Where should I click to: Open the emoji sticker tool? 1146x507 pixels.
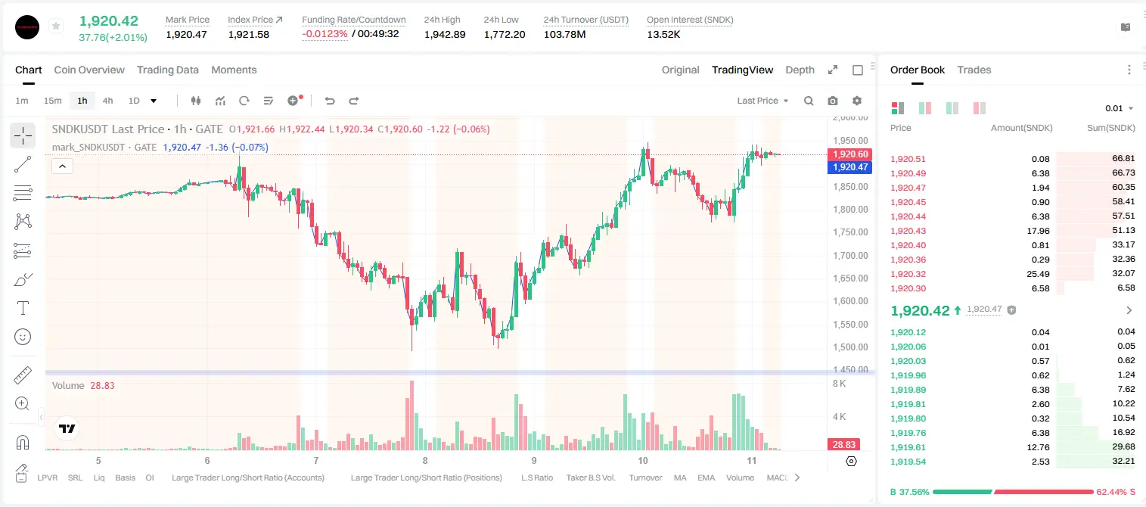[23, 337]
